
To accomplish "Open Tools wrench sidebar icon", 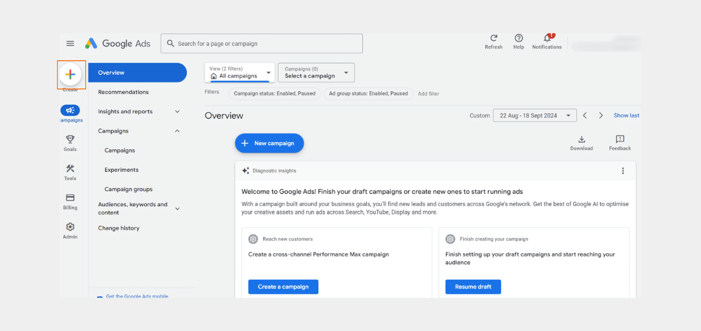I will (x=70, y=168).
